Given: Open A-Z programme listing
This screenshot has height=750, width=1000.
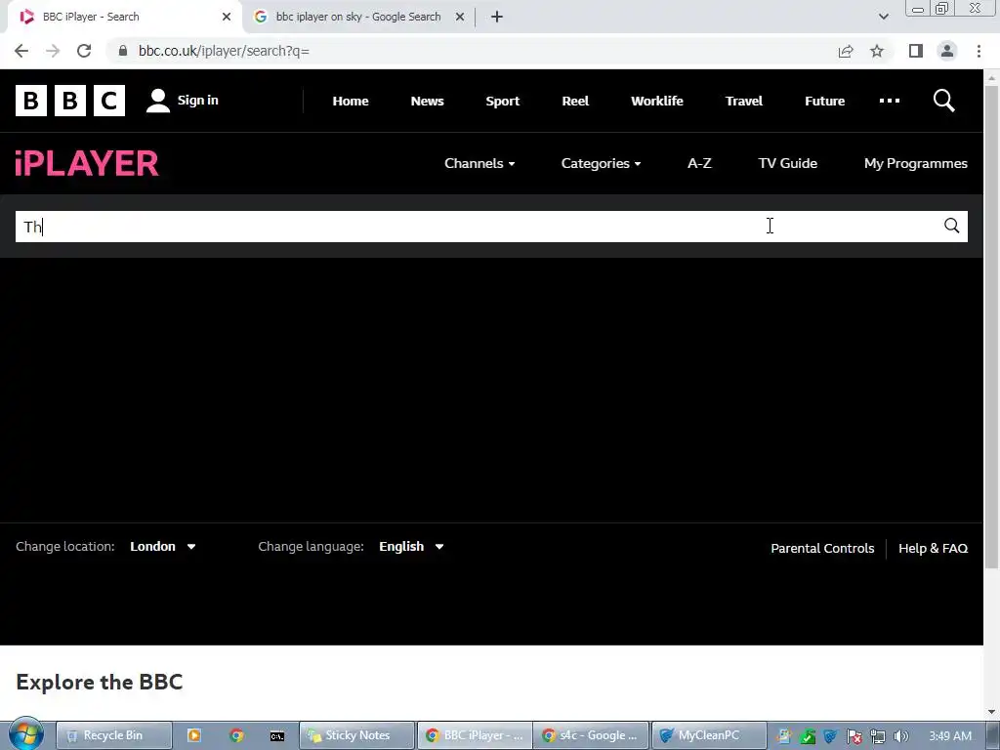Looking at the screenshot, I should (699, 163).
